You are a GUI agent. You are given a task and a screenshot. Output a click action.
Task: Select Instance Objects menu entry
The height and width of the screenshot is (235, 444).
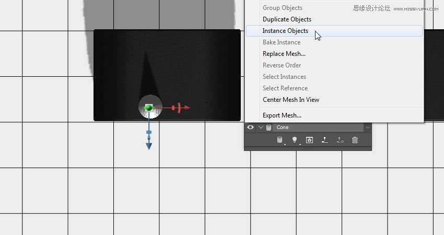285,31
